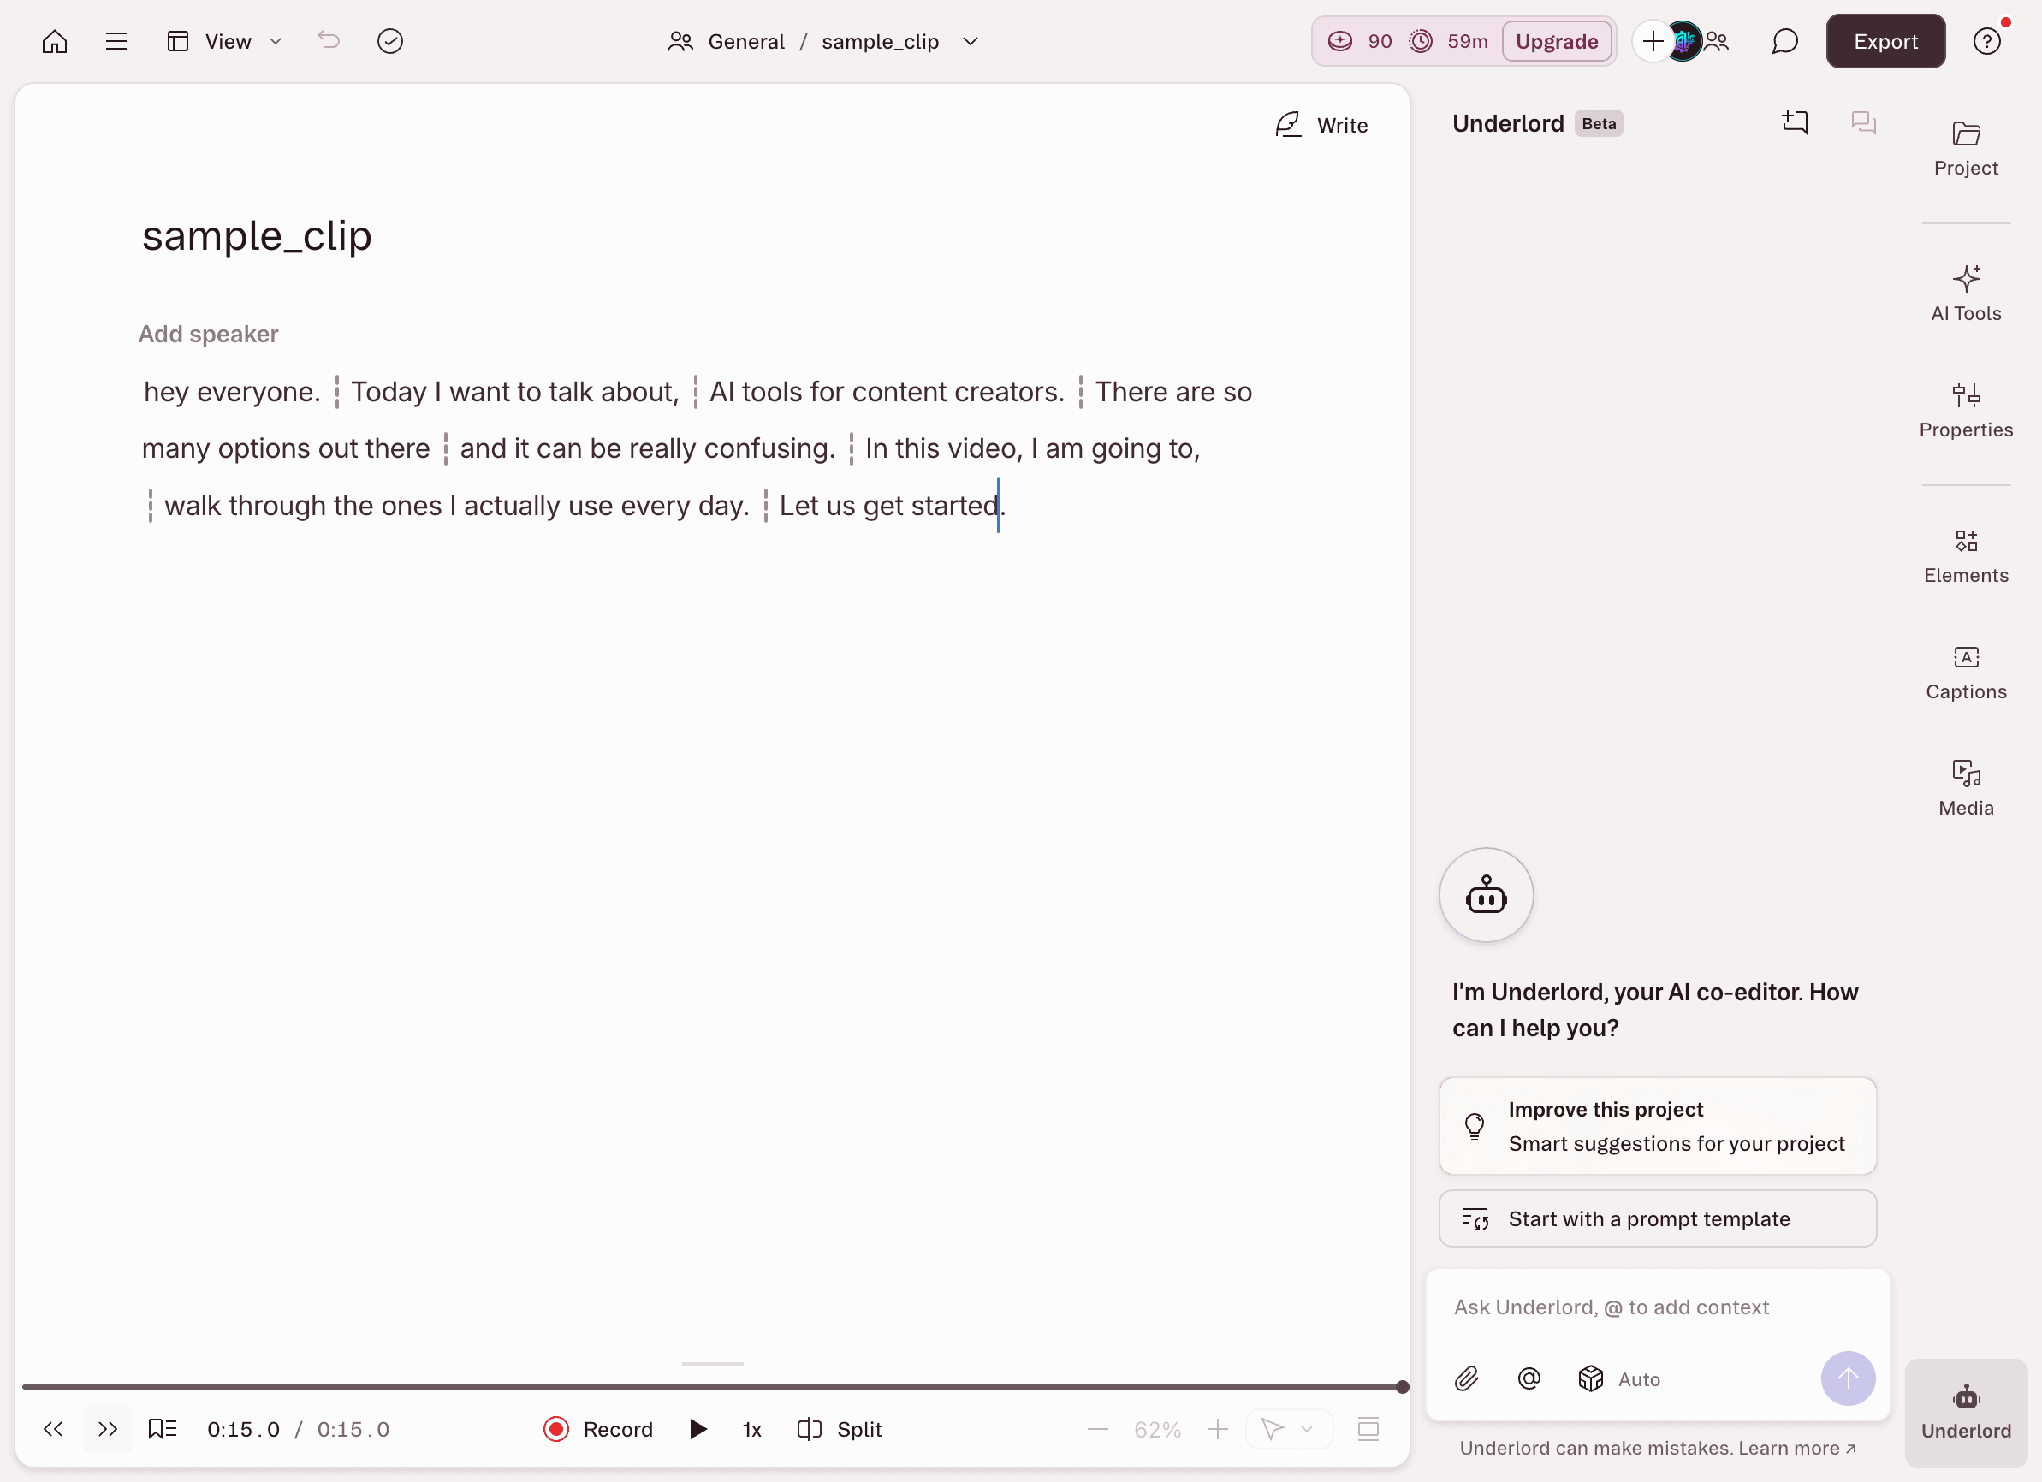2042x1482 pixels.
Task: Open the Properties sidebar panel
Action: pos(1966,411)
